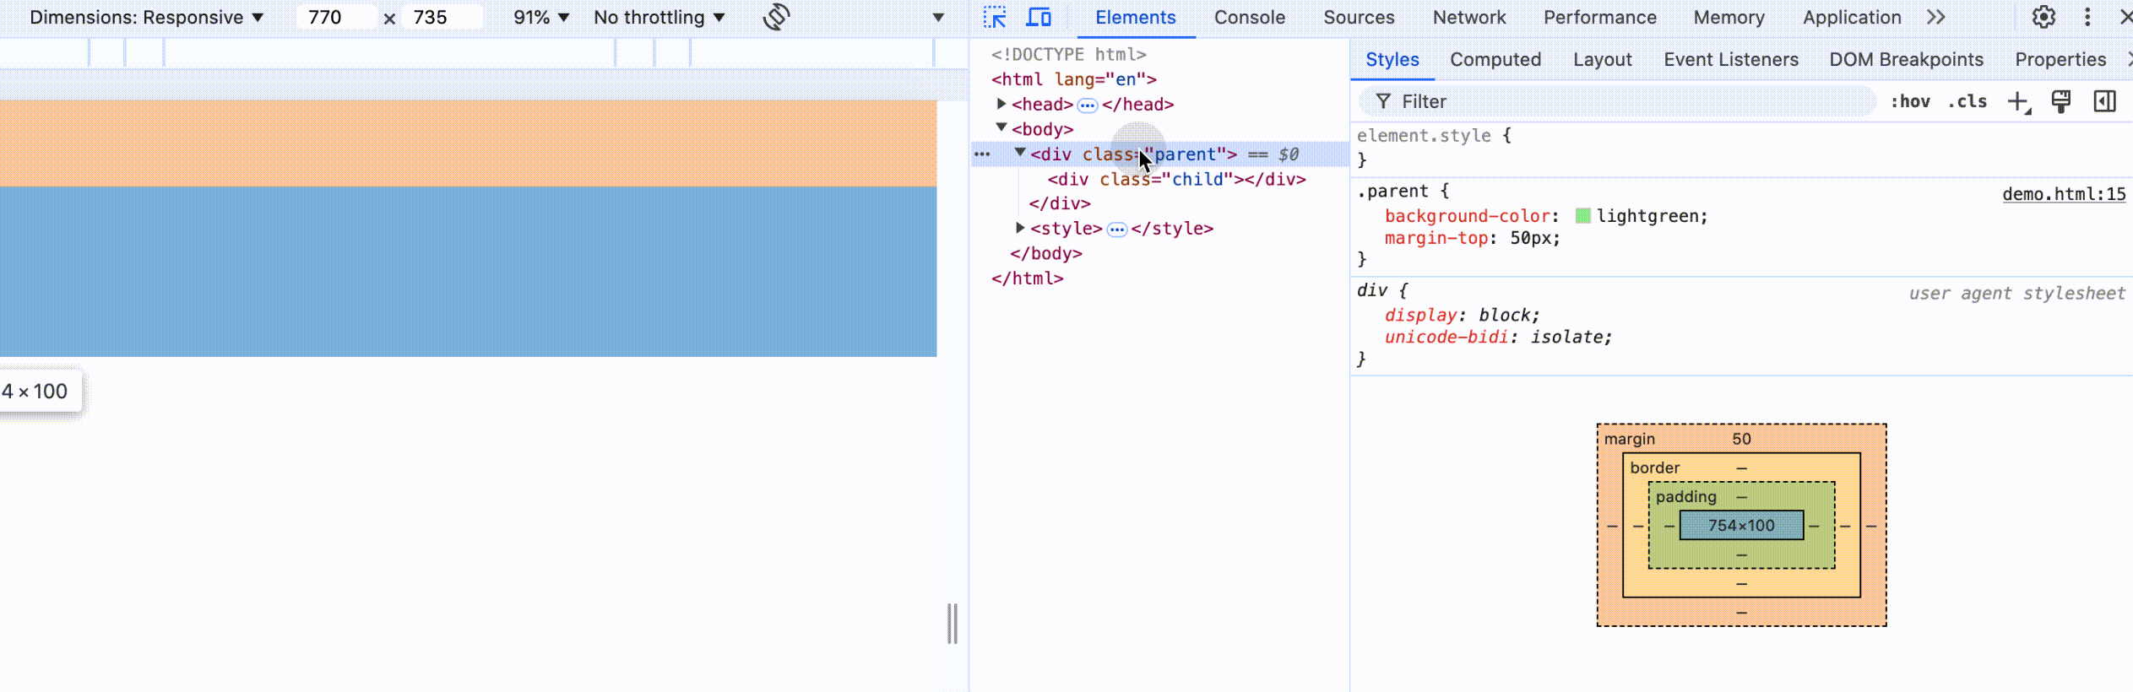Open the Performance tab
2133x692 pixels.
1600,18
